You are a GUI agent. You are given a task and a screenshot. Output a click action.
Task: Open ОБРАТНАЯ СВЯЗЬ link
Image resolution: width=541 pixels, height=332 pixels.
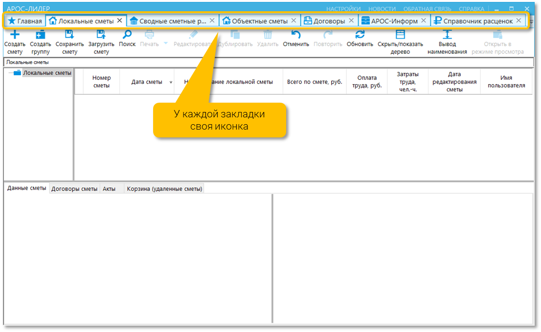pos(427,9)
